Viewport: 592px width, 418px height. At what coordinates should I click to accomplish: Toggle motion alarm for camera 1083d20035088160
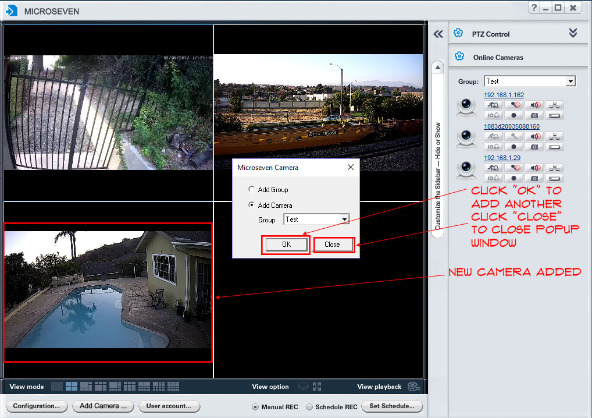point(493,136)
